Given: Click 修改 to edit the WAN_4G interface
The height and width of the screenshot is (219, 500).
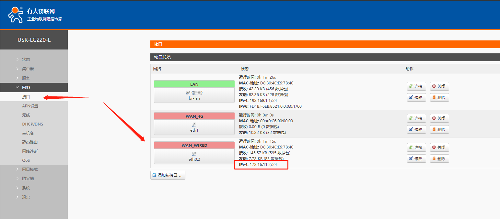Looking at the screenshot, I should 416,129.
